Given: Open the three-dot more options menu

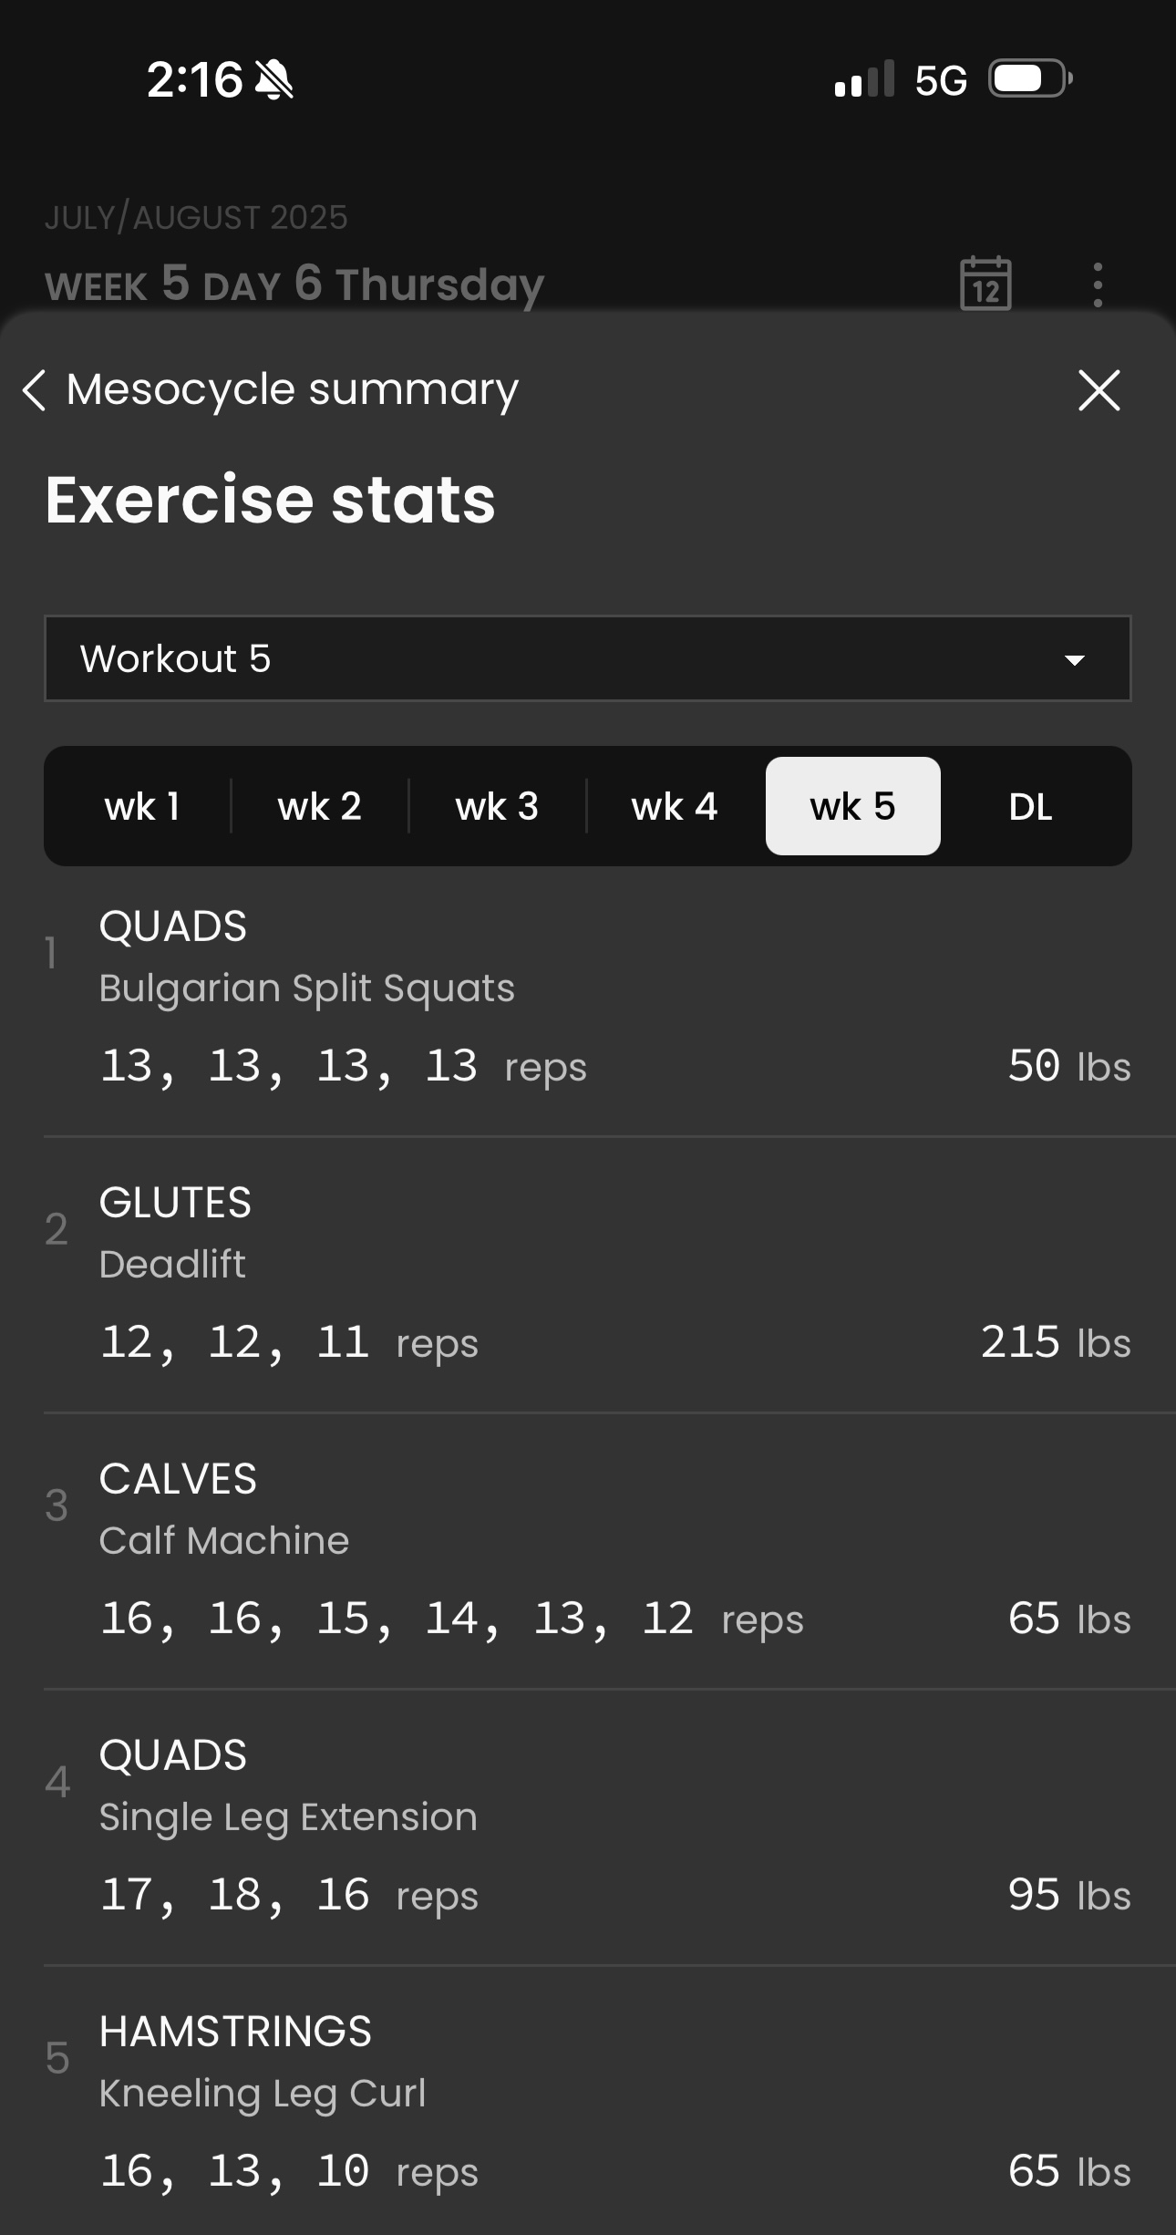Looking at the screenshot, I should 1098,285.
